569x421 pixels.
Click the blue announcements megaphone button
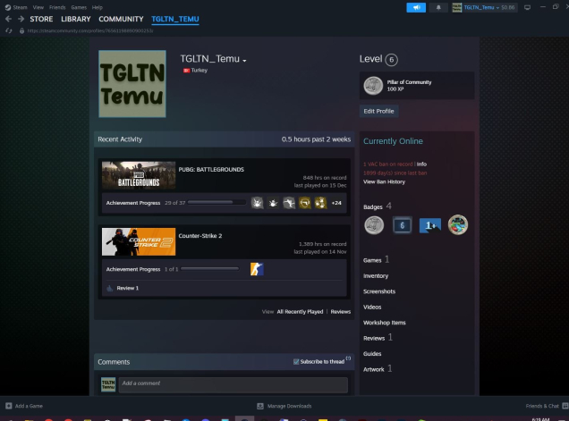[x=416, y=7]
